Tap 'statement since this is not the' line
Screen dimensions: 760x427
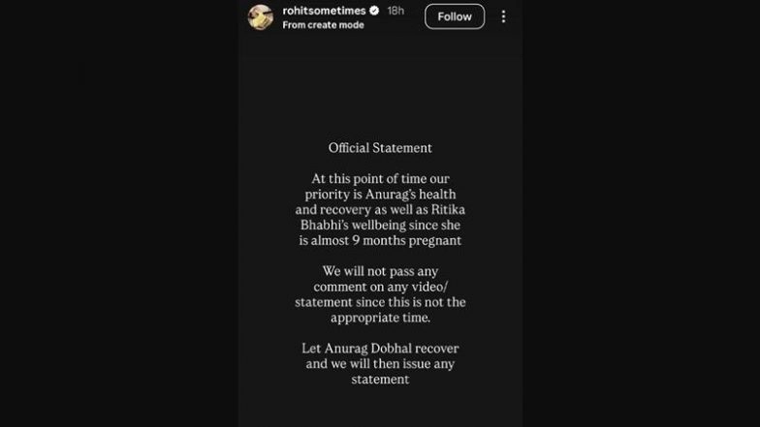[380, 302]
